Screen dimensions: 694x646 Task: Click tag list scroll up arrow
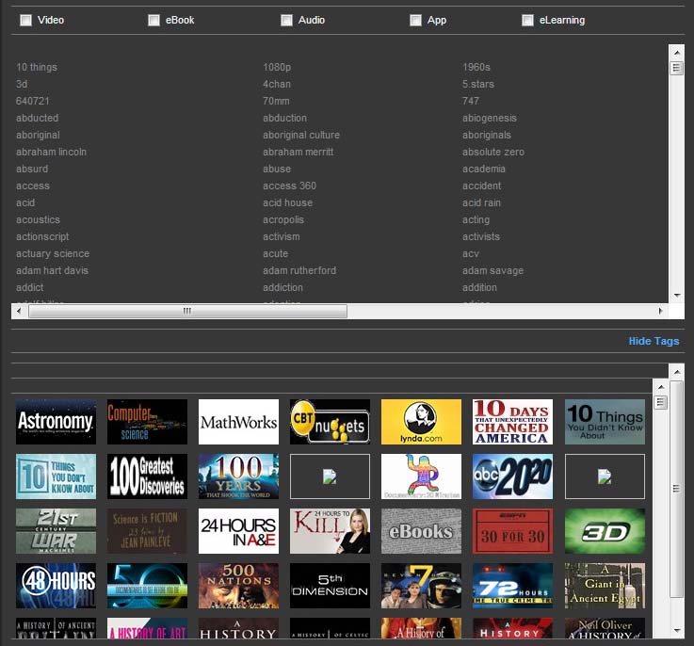(x=676, y=52)
